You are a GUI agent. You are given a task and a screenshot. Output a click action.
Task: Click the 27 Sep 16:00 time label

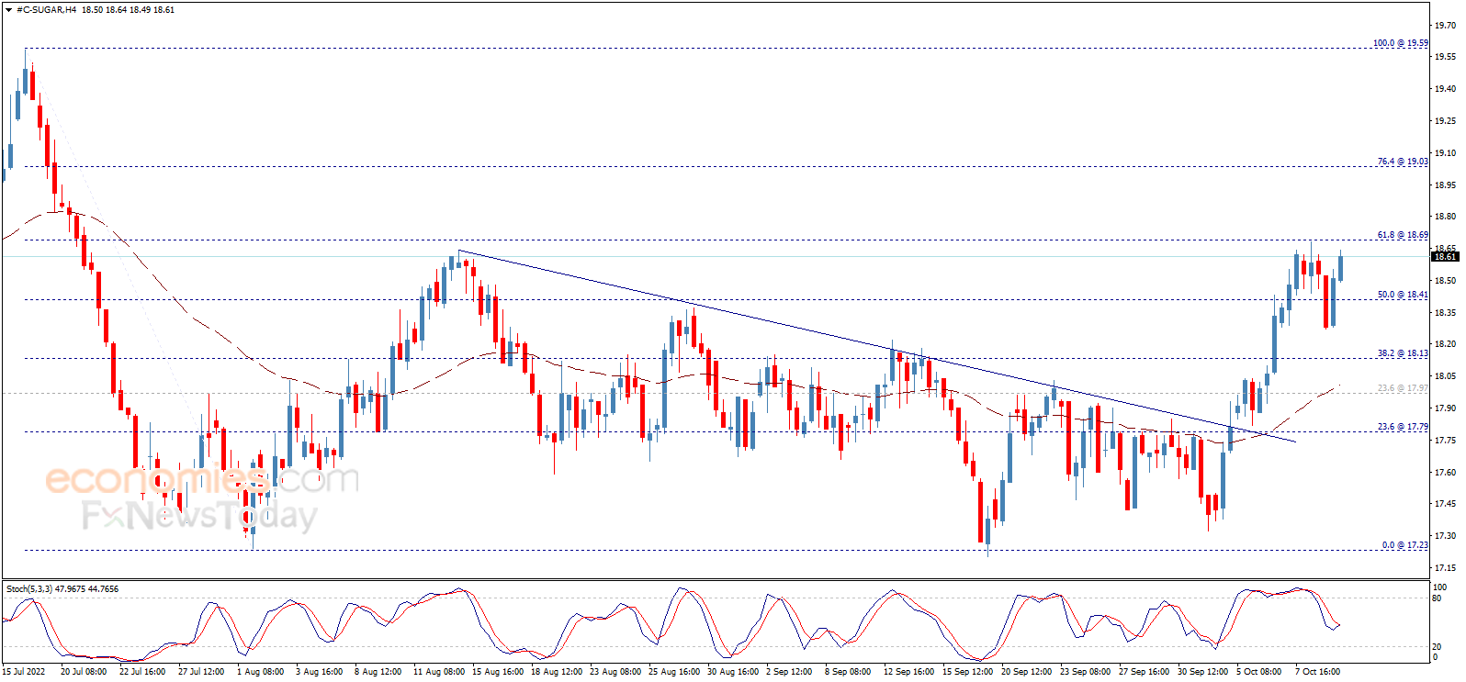1145,672
